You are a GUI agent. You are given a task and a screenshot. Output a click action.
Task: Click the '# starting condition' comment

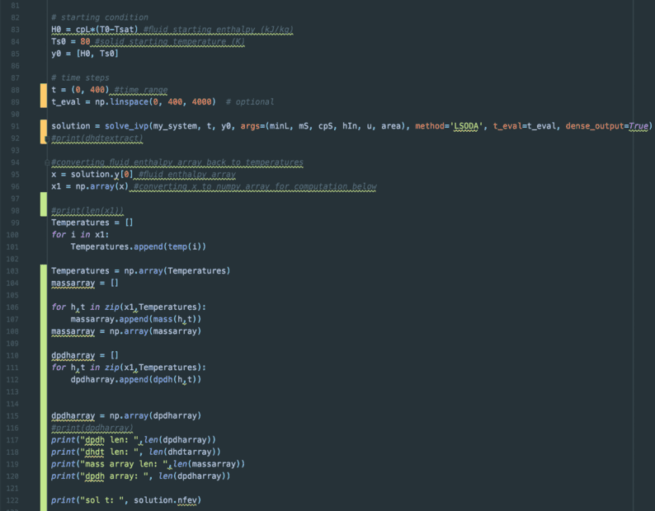[99, 17]
